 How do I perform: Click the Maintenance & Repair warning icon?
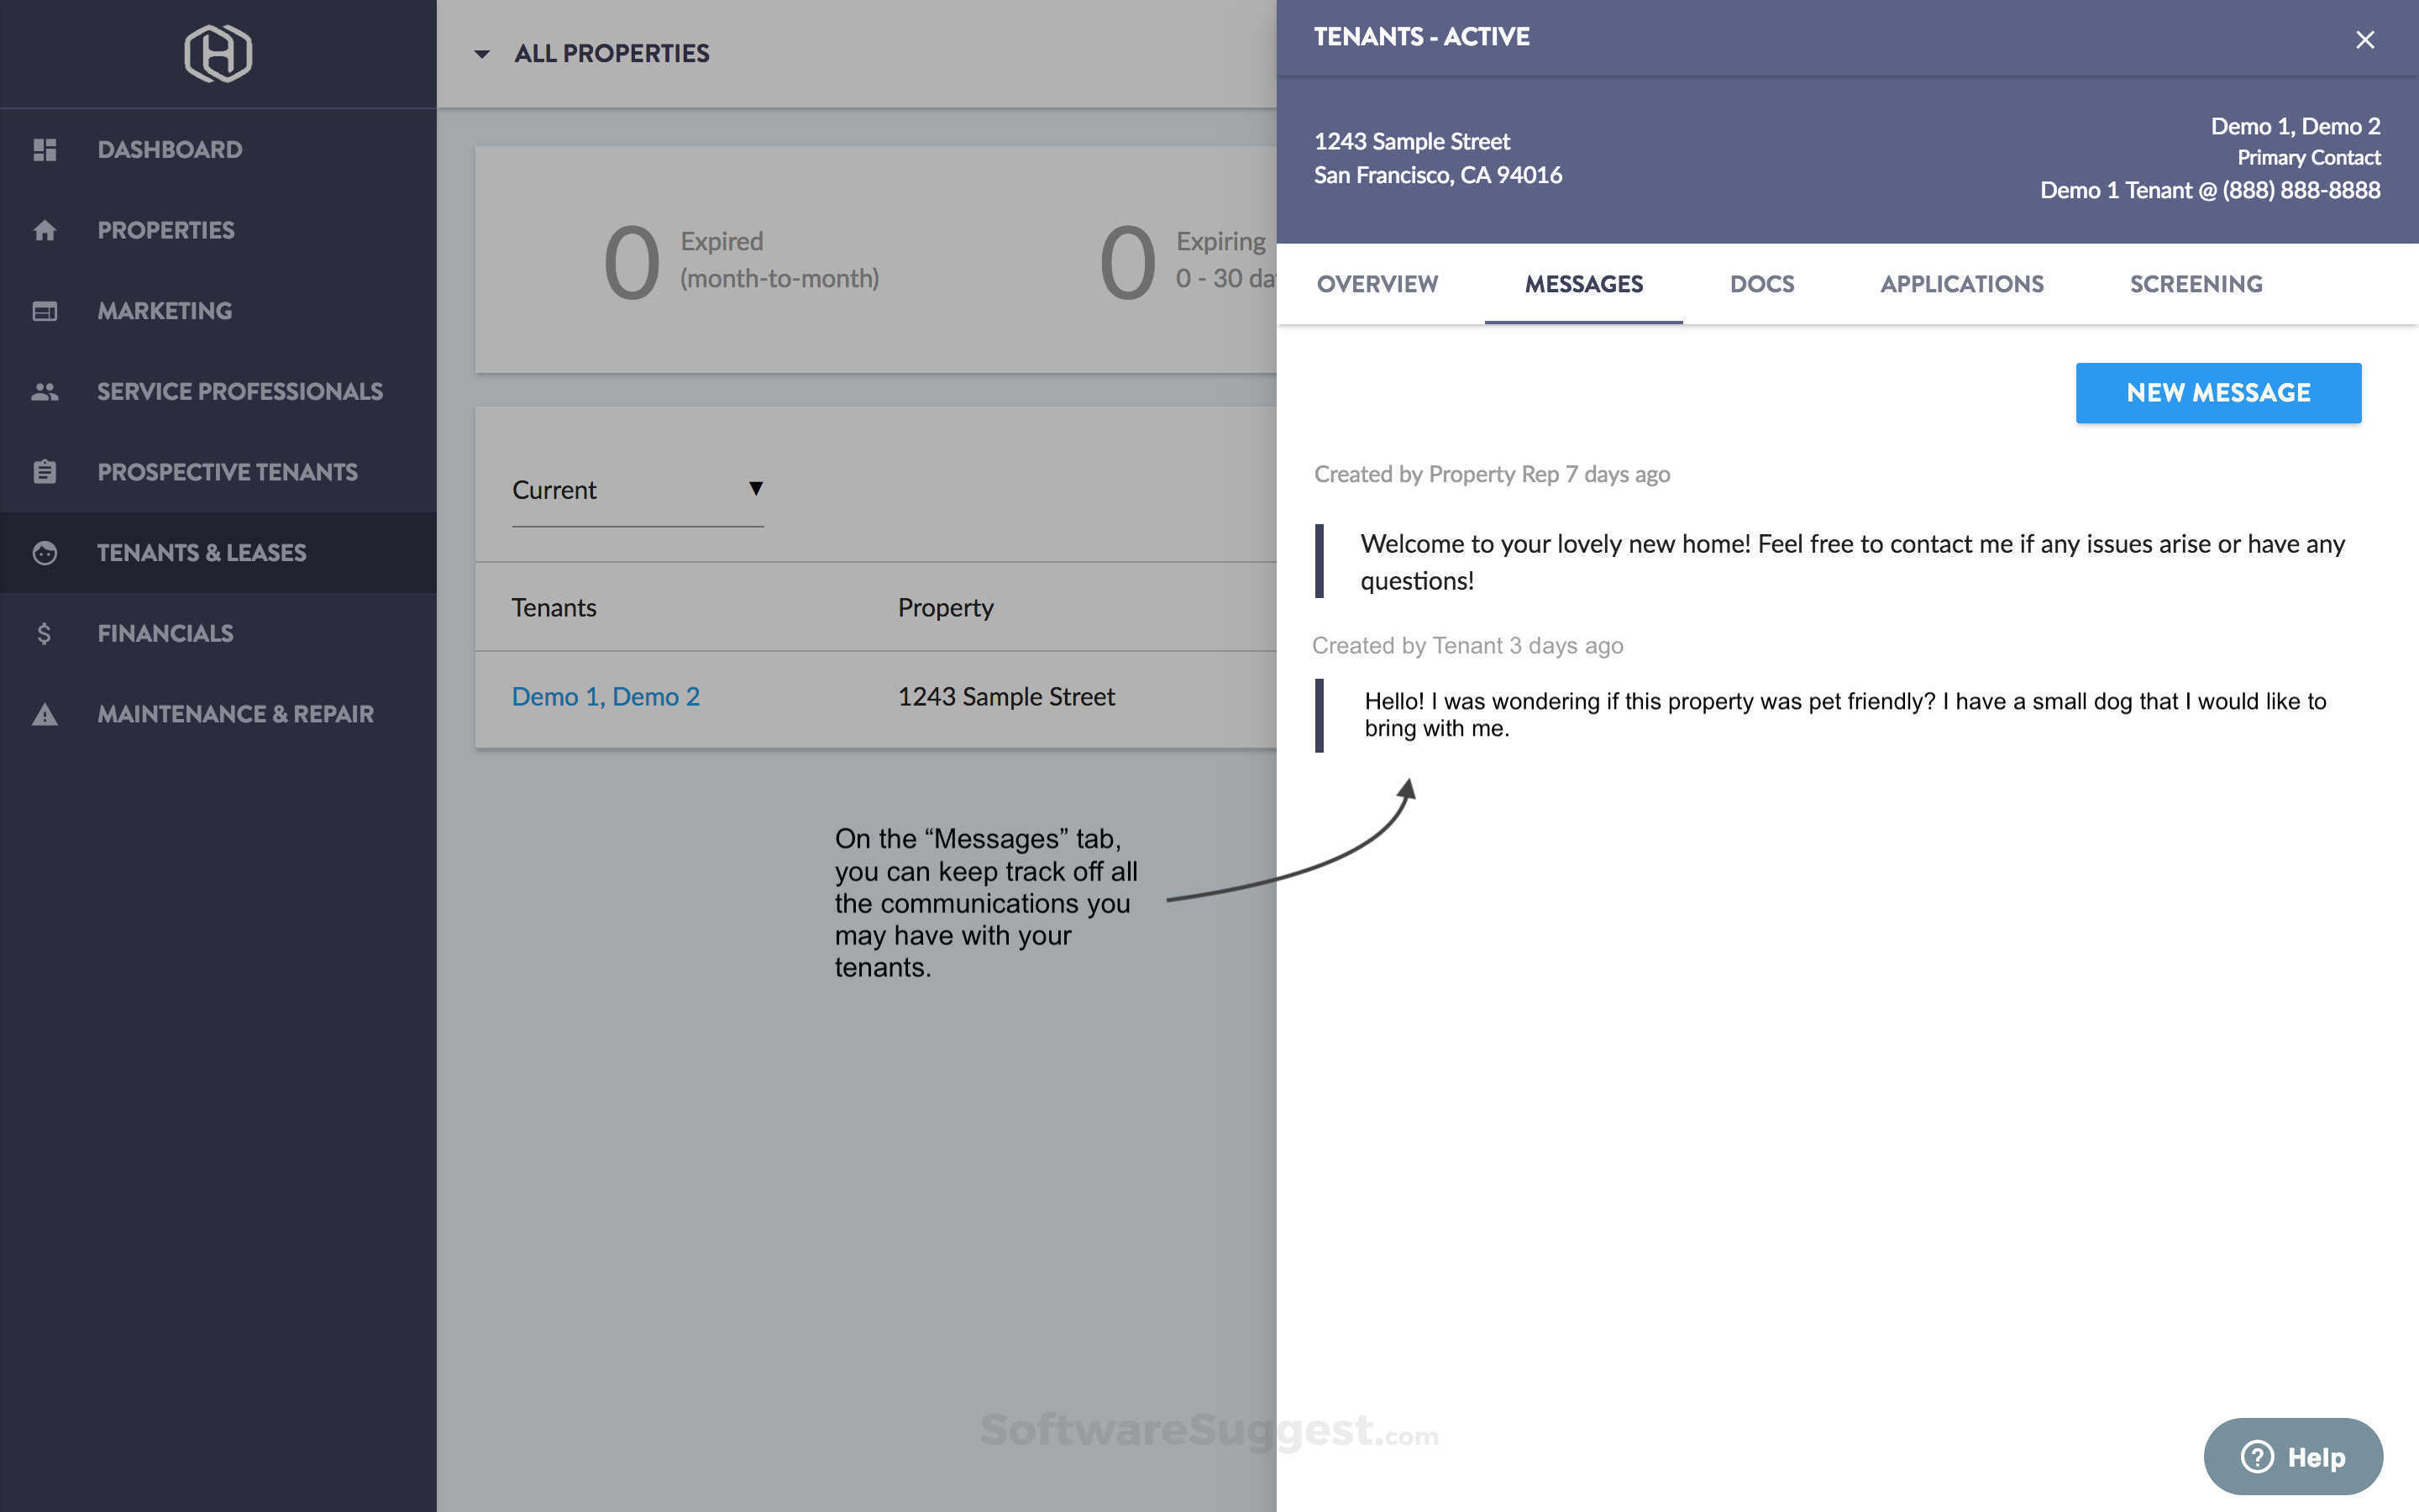(44, 714)
